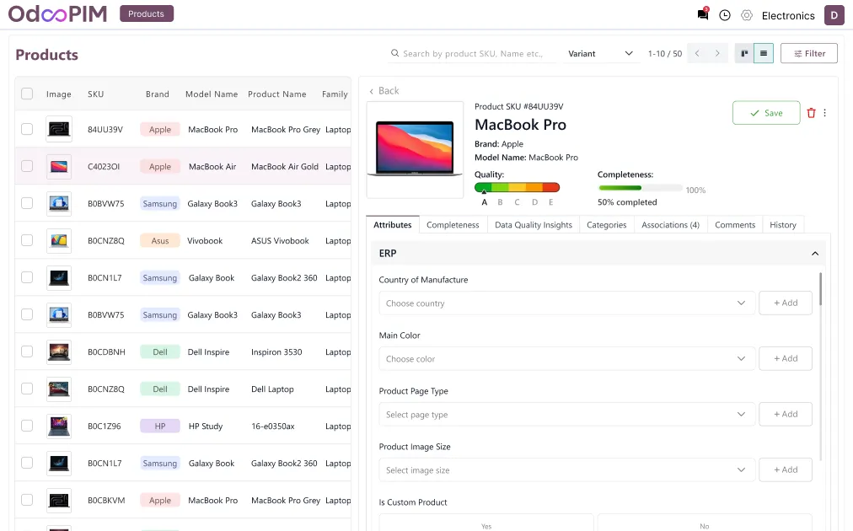This screenshot has height=531, width=853.
Task: Open the three-dot more options menu
Action: pyautogui.click(x=825, y=113)
